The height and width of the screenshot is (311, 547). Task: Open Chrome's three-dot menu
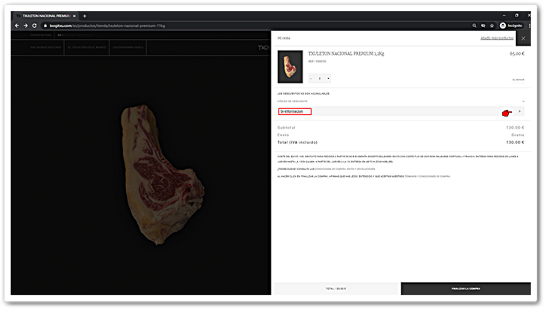[529, 26]
